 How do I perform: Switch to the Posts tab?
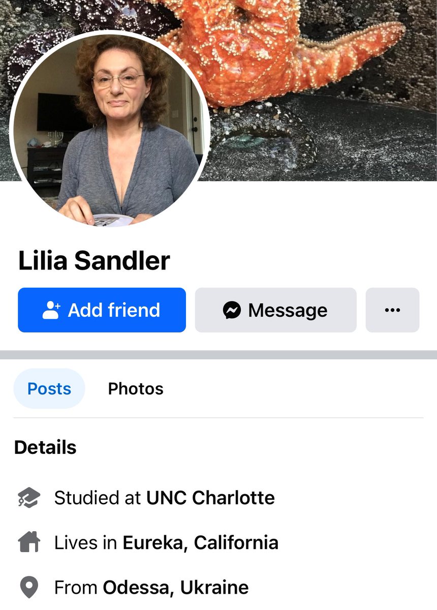point(49,389)
